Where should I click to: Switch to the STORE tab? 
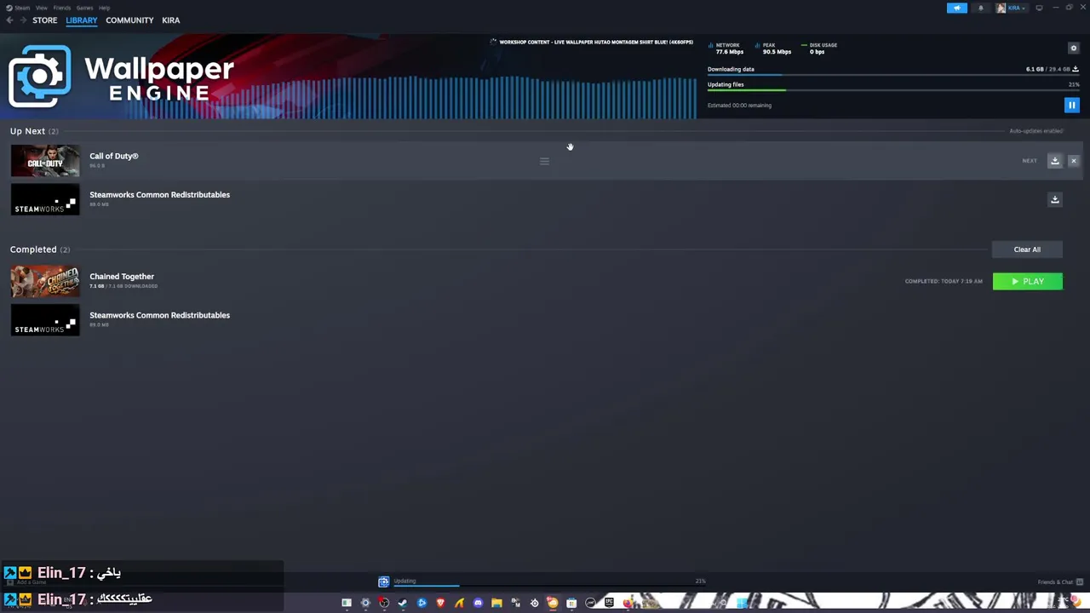(45, 20)
